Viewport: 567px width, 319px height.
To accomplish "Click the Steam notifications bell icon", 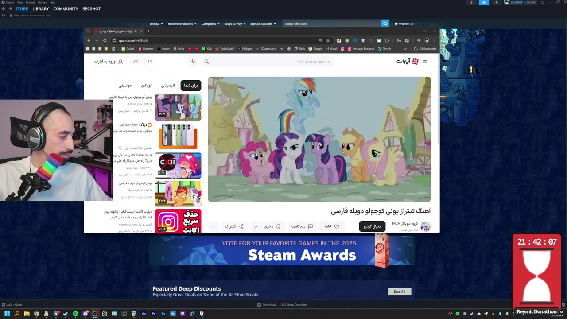I will point(496,2).
